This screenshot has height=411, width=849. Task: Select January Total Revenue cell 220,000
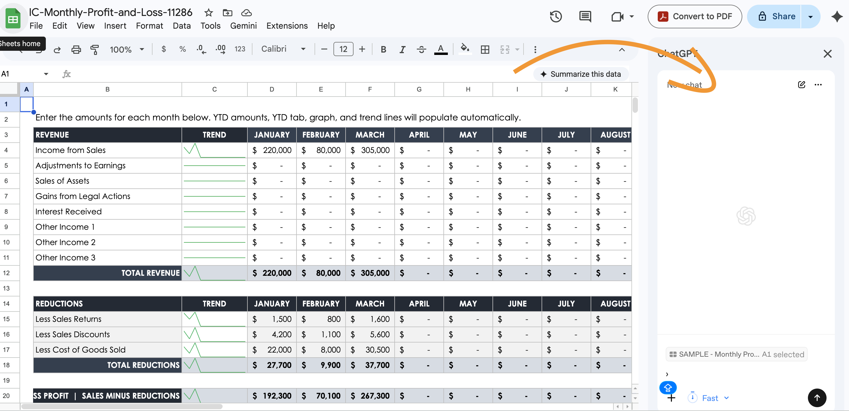pos(272,273)
